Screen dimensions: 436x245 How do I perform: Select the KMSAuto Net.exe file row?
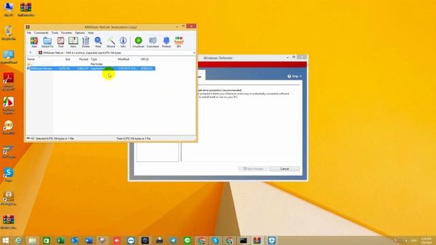pos(91,68)
